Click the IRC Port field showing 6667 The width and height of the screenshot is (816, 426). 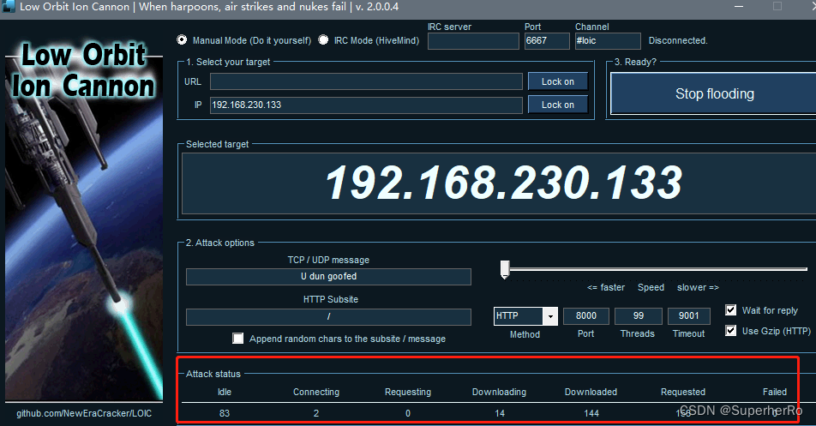547,40
